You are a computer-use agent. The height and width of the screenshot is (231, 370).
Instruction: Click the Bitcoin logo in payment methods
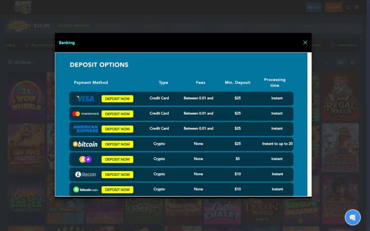click(x=85, y=144)
